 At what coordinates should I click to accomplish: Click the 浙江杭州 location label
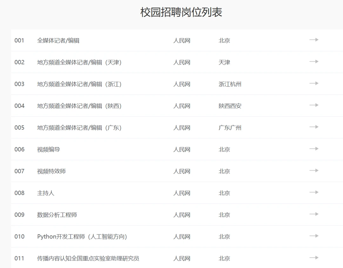click(x=230, y=84)
